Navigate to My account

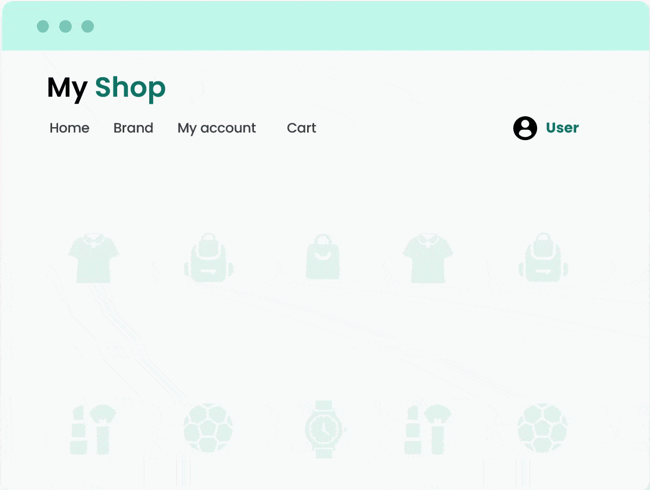[x=216, y=128]
